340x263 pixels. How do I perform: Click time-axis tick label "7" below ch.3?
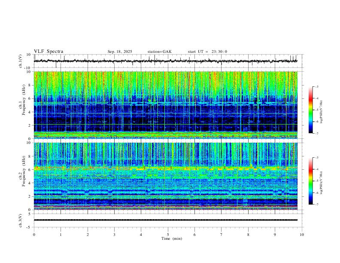point(222,235)
